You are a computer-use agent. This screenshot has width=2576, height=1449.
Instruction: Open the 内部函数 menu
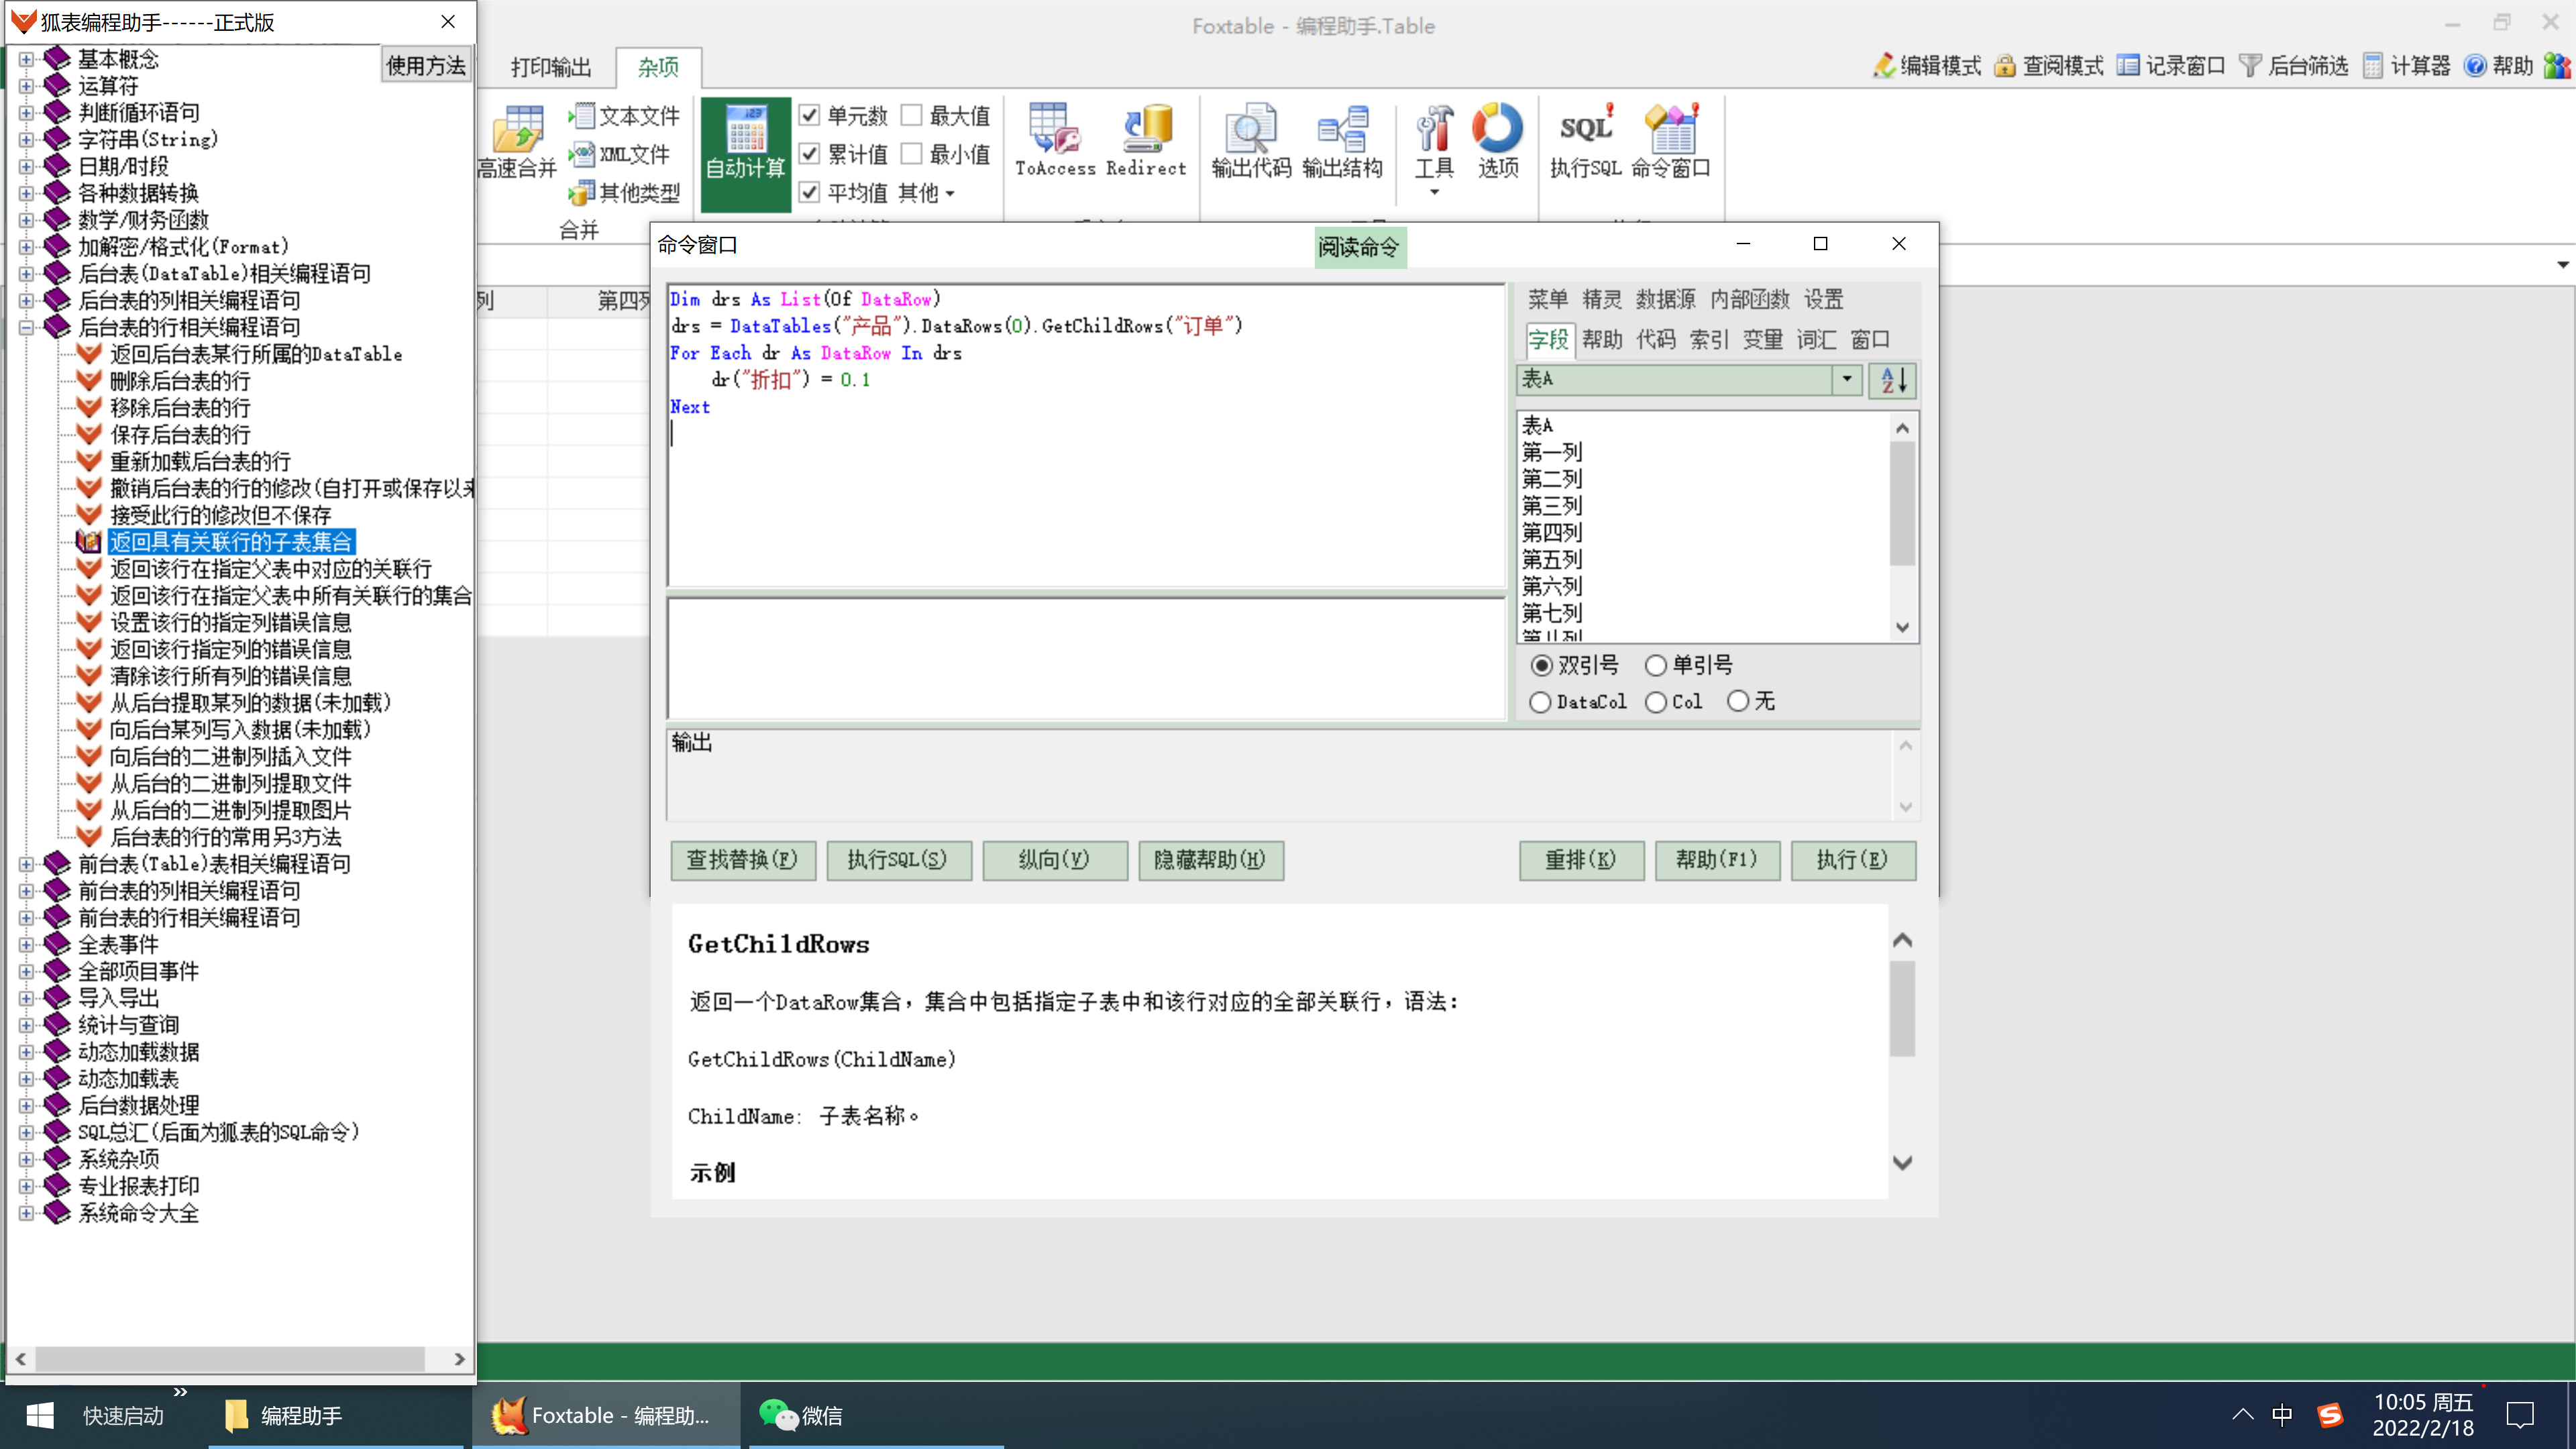[1749, 299]
